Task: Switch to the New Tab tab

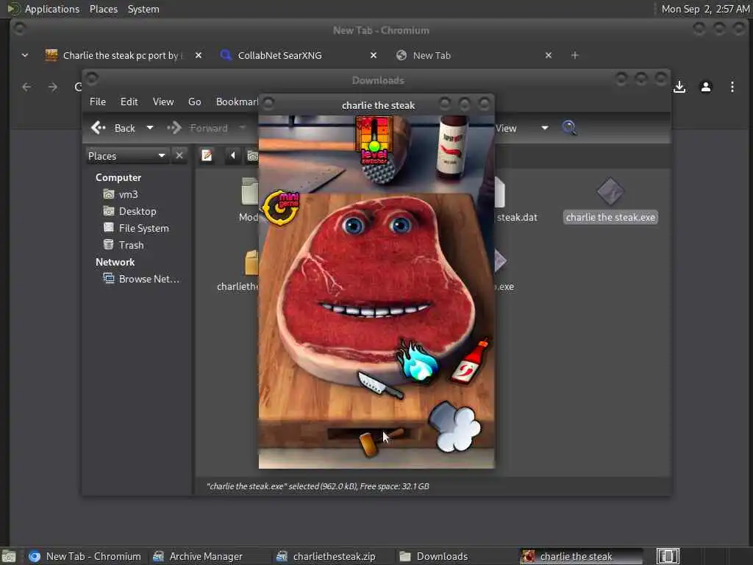Action: click(x=432, y=55)
